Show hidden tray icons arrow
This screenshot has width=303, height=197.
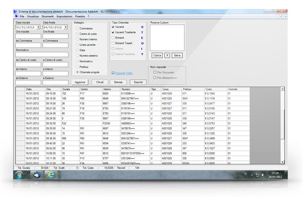(x=252, y=175)
